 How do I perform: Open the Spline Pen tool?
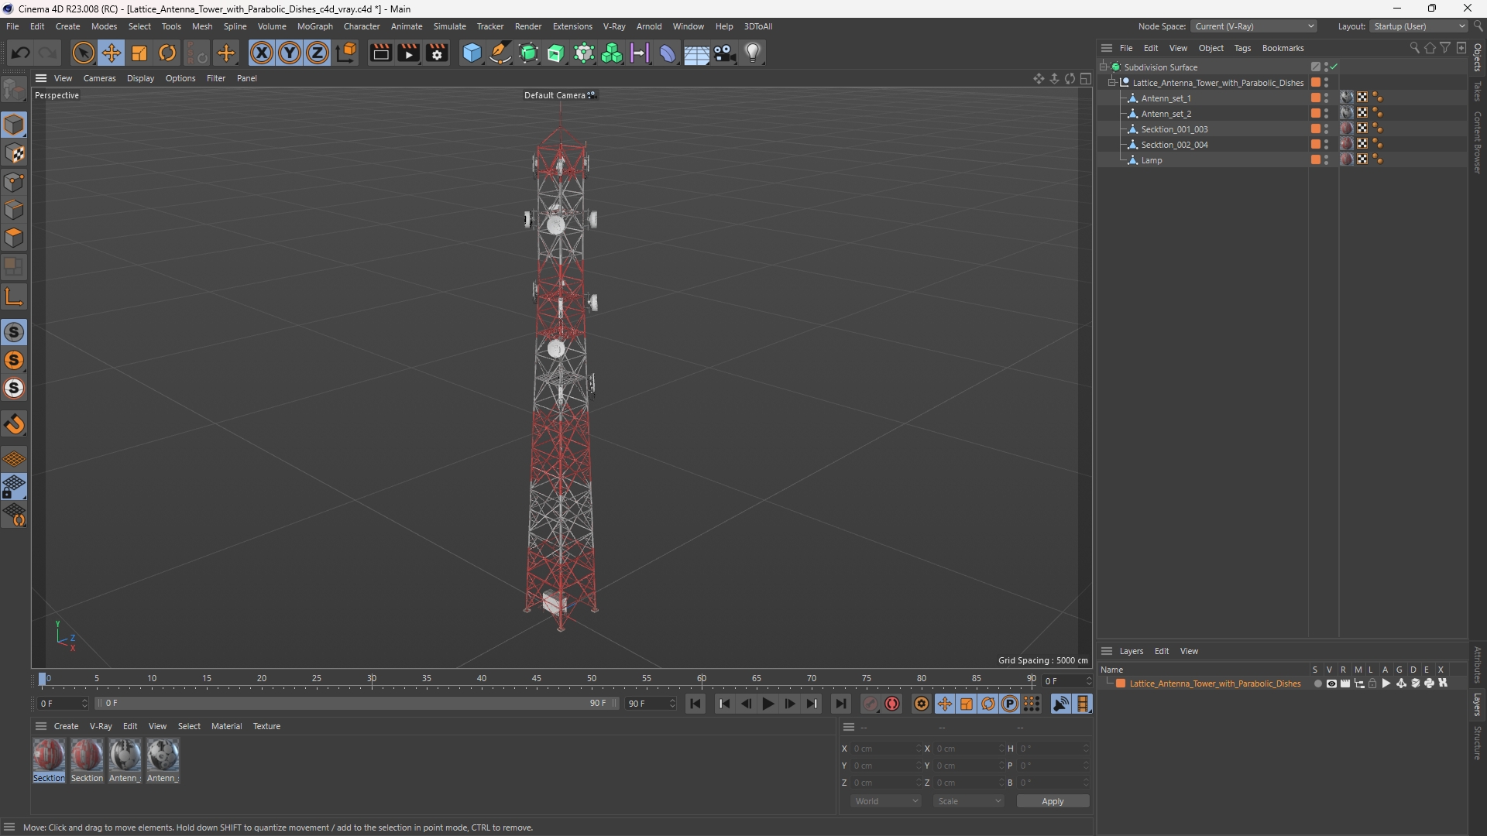click(x=500, y=53)
